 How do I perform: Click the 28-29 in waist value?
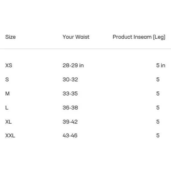tap(73, 66)
